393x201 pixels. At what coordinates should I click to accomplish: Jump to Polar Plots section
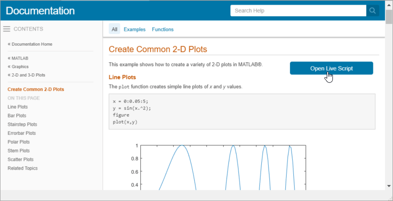(x=19, y=142)
